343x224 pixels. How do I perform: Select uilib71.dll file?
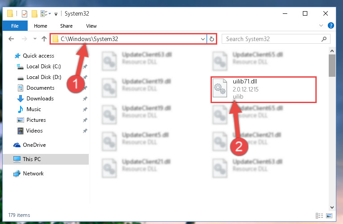click(264, 89)
